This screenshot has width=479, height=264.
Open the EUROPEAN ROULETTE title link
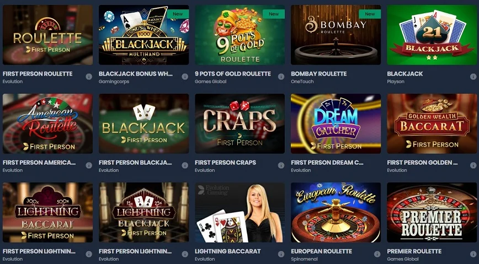tap(321, 251)
